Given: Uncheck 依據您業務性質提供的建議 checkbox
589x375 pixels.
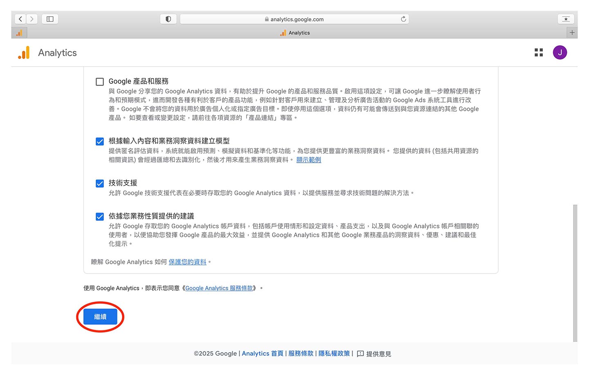Looking at the screenshot, I should (100, 217).
